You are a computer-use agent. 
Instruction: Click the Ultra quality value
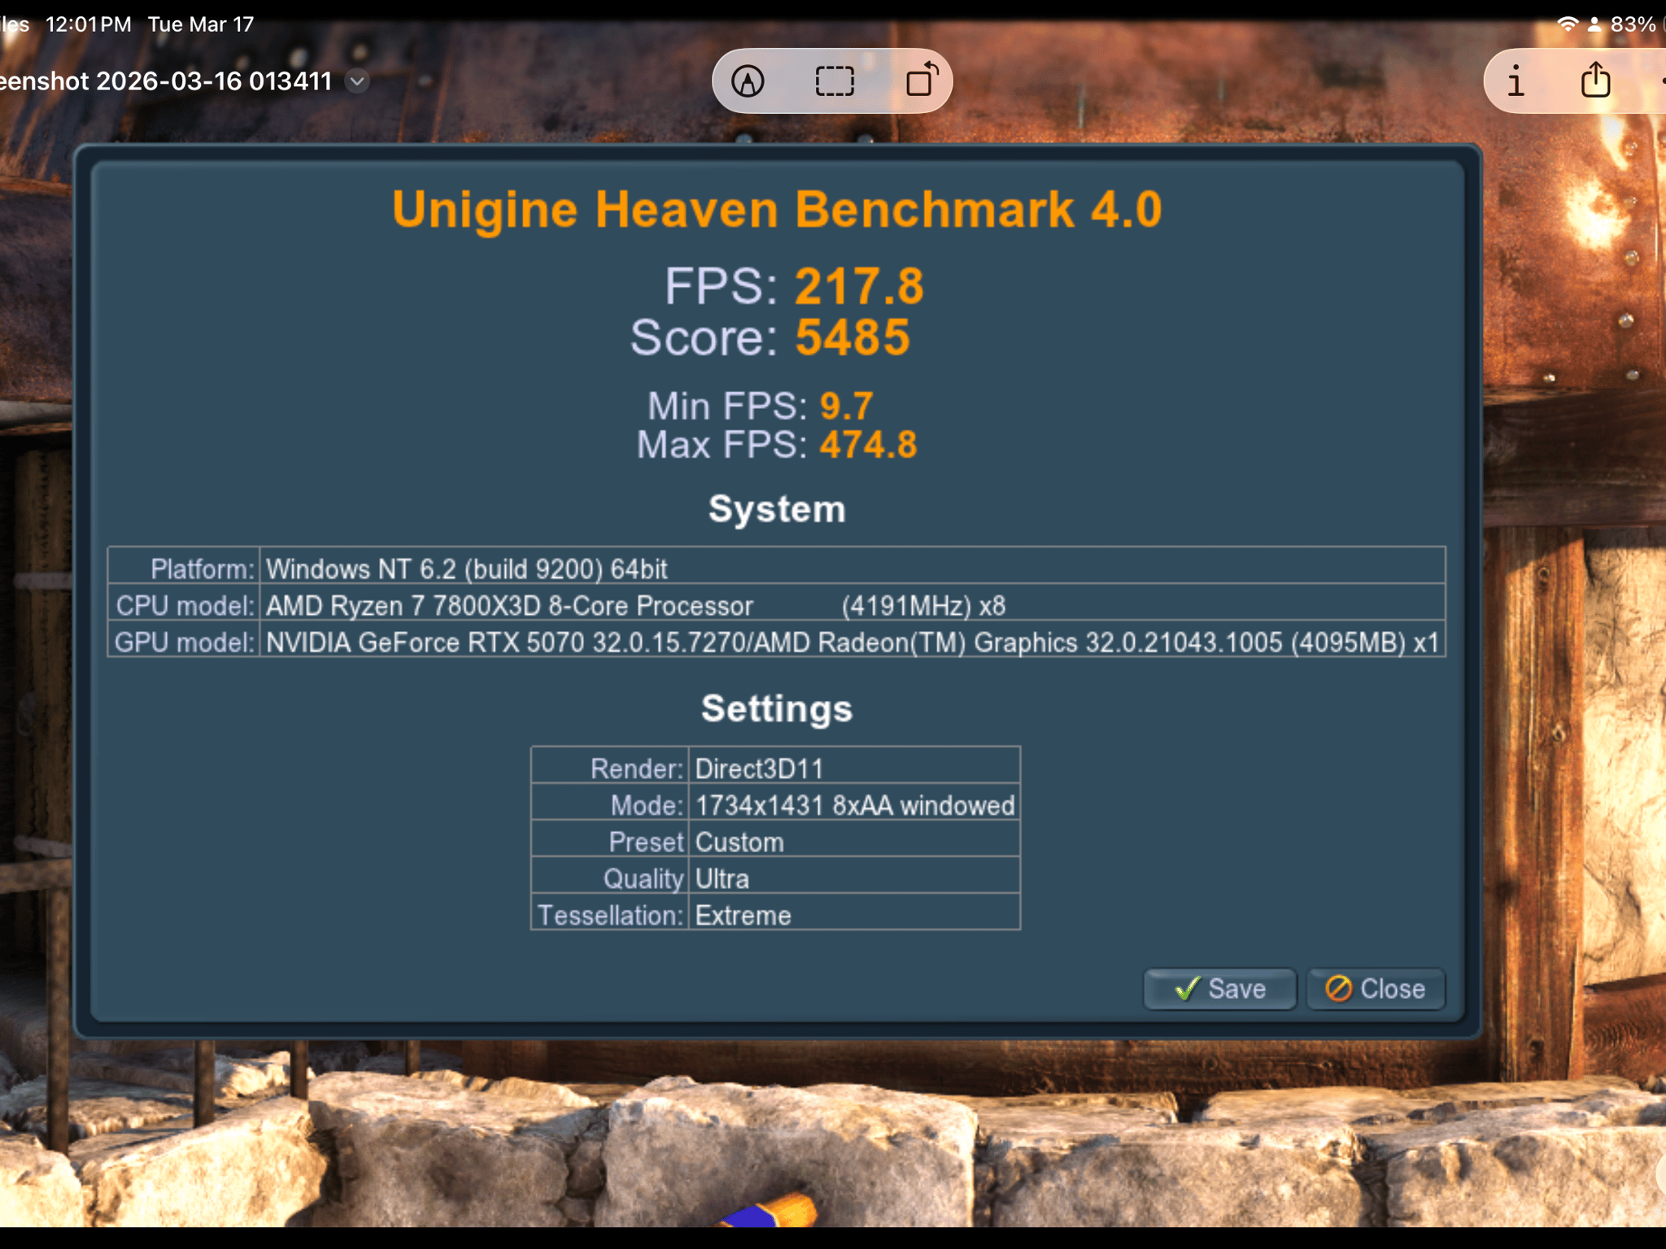pos(854,877)
